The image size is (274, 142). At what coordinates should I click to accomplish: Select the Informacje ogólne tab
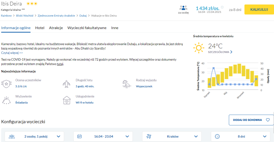click(16, 28)
